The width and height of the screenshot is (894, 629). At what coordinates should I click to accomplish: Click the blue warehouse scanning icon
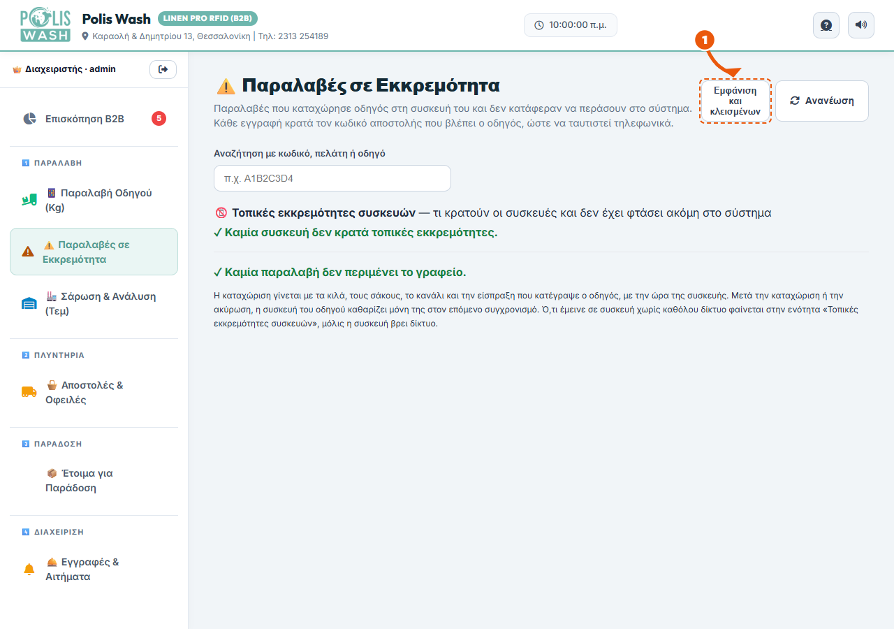29,303
